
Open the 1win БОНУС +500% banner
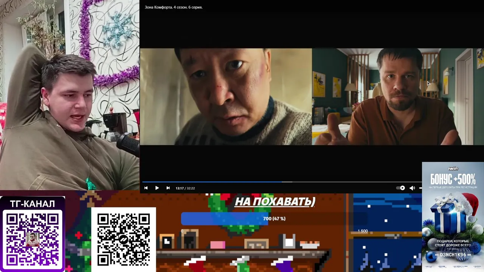click(x=453, y=217)
